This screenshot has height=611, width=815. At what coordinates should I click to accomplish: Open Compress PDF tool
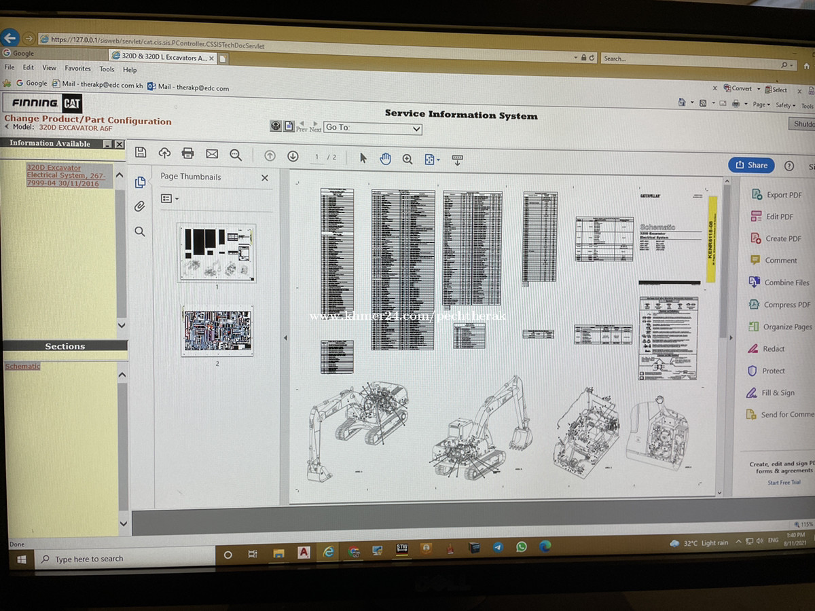tap(780, 305)
